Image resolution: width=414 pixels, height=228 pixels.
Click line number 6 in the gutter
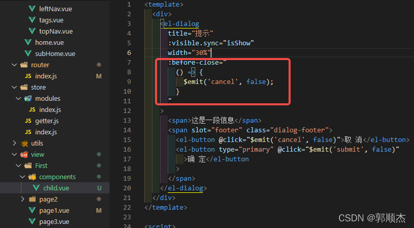(129, 52)
